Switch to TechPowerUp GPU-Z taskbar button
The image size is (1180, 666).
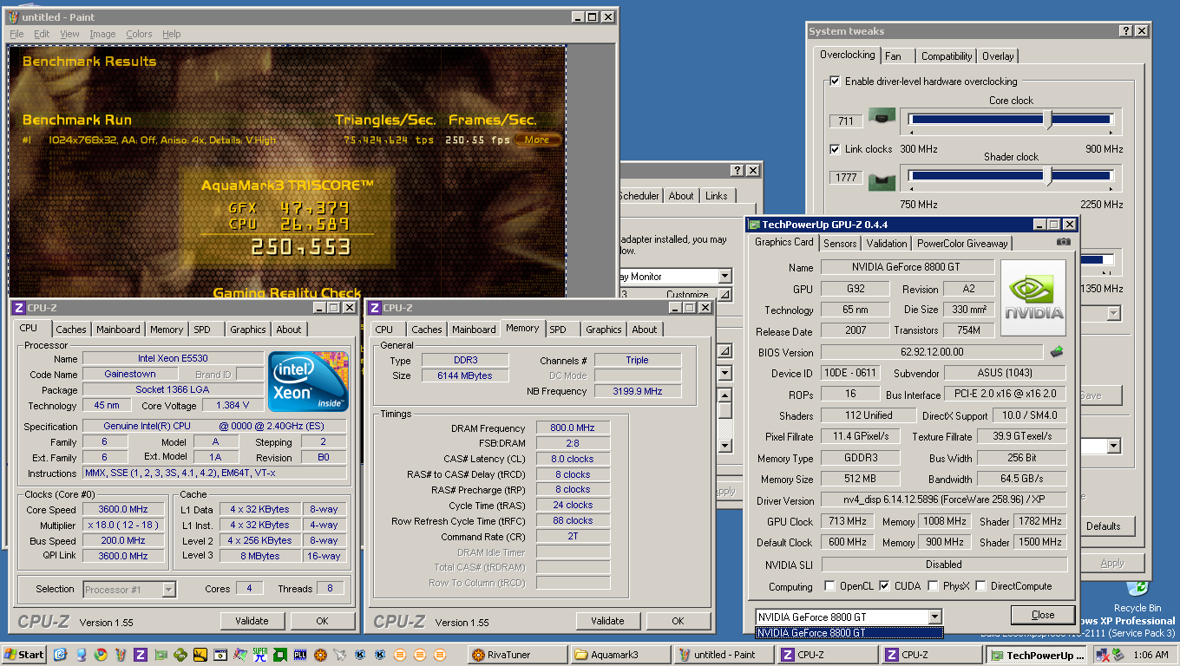[x=1036, y=655]
